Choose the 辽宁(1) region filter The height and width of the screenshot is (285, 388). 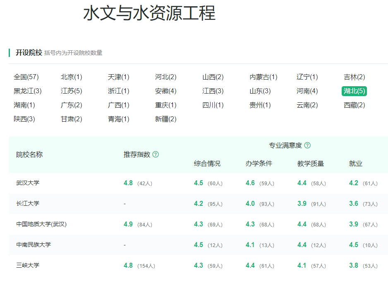click(307, 77)
